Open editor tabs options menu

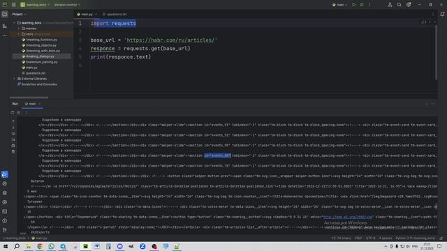tap(433, 14)
